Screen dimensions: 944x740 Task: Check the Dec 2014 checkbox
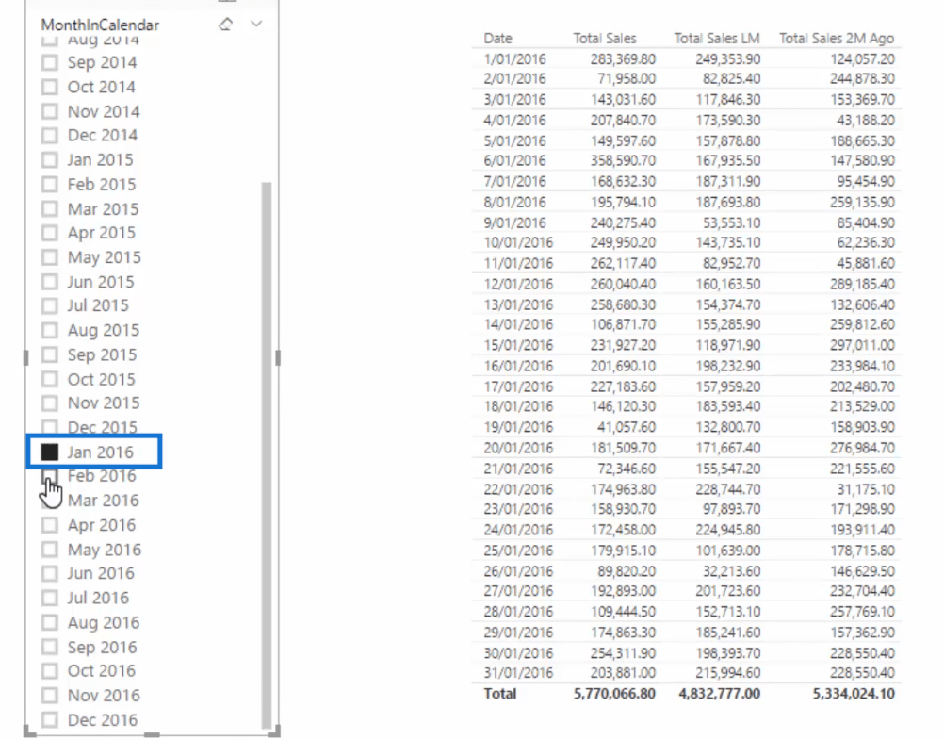50,136
